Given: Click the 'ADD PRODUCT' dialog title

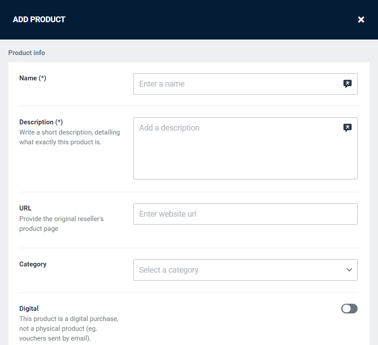Looking at the screenshot, I should pyautogui.click(x=39, y=20).
